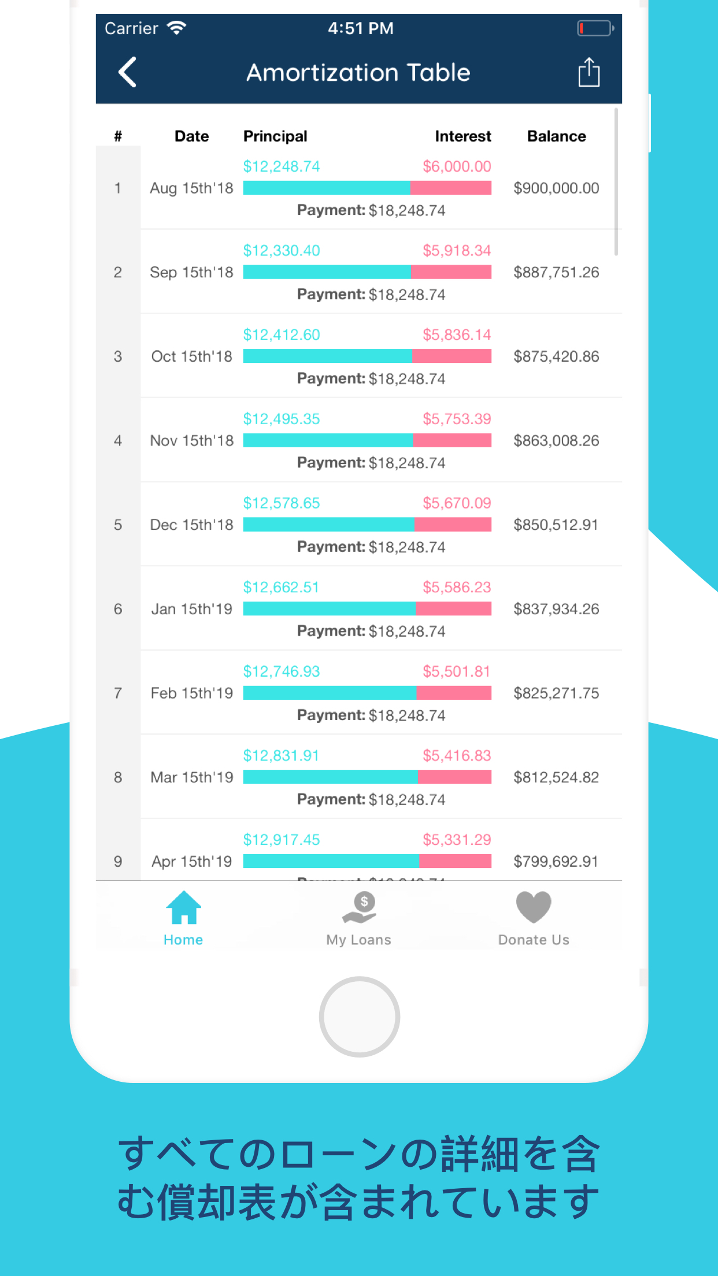This screenshot has height=1276, width=718.
Task: Click the cyan principal bar for Aug 15th'18
Action: (327, 188)
